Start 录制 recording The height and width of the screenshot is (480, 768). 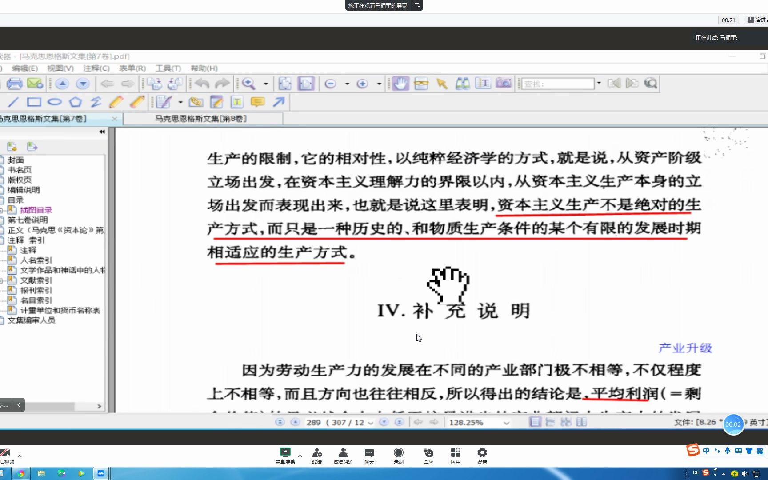pyautogui.click(x=399, y=456)
